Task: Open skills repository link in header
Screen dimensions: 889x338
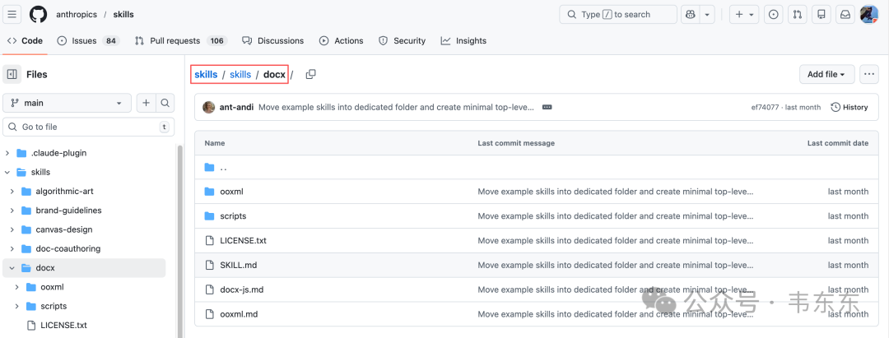Action: pos(123,14)
